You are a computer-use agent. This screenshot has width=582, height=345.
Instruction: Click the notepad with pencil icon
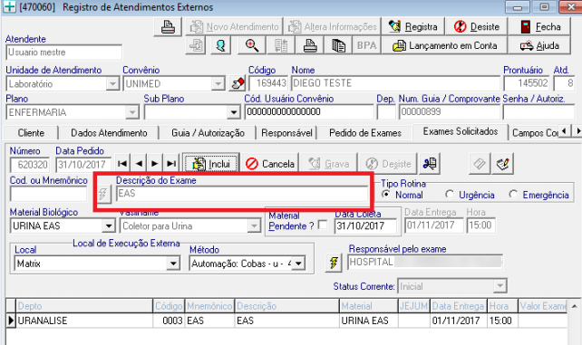pos(503,163)
